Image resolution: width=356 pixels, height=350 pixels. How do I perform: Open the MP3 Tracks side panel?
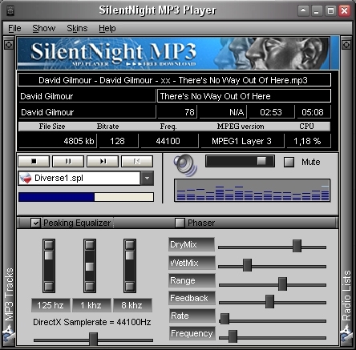coord(9,294)
